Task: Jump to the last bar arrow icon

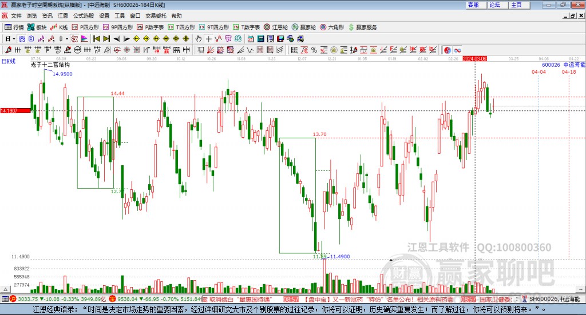Action: pyautogui.click(x=106, y=39)
